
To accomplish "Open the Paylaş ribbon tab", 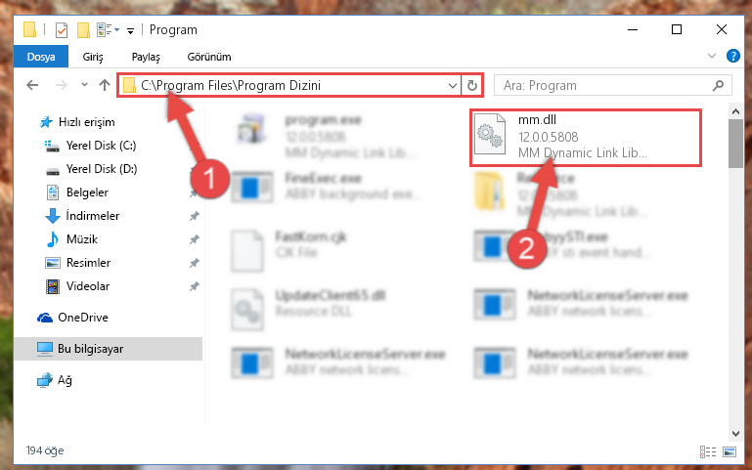I will point(146,57).
